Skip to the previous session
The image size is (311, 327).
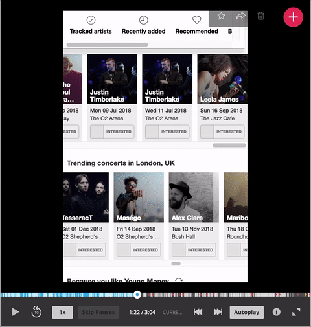coord(198,312)
